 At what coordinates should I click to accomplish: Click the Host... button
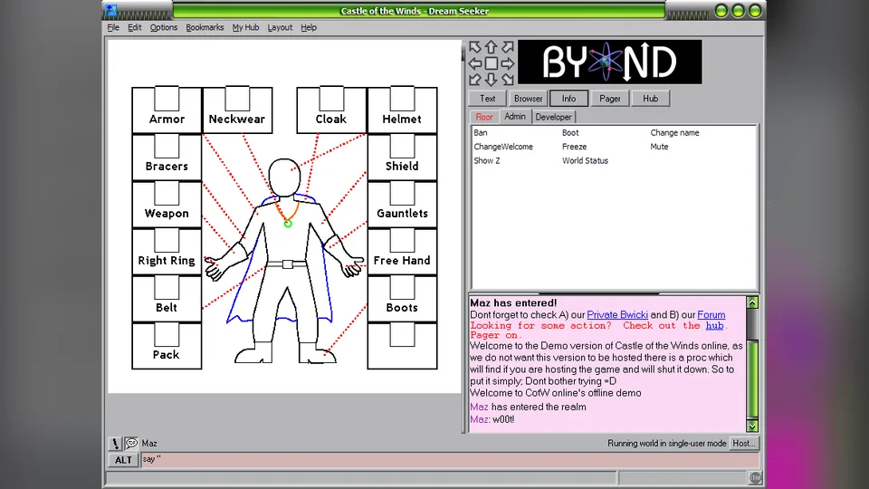pyautogui.click(x=744, y=443)
